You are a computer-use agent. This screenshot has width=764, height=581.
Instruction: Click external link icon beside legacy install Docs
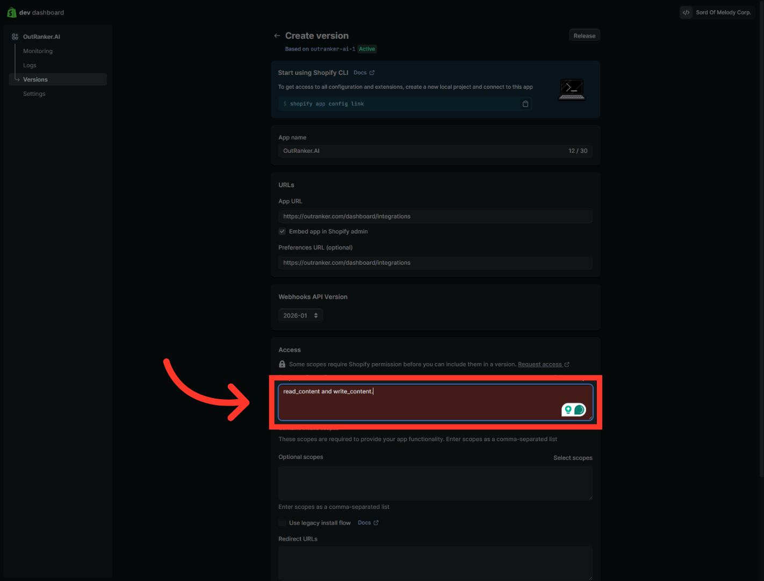click(x=376, y=523)
